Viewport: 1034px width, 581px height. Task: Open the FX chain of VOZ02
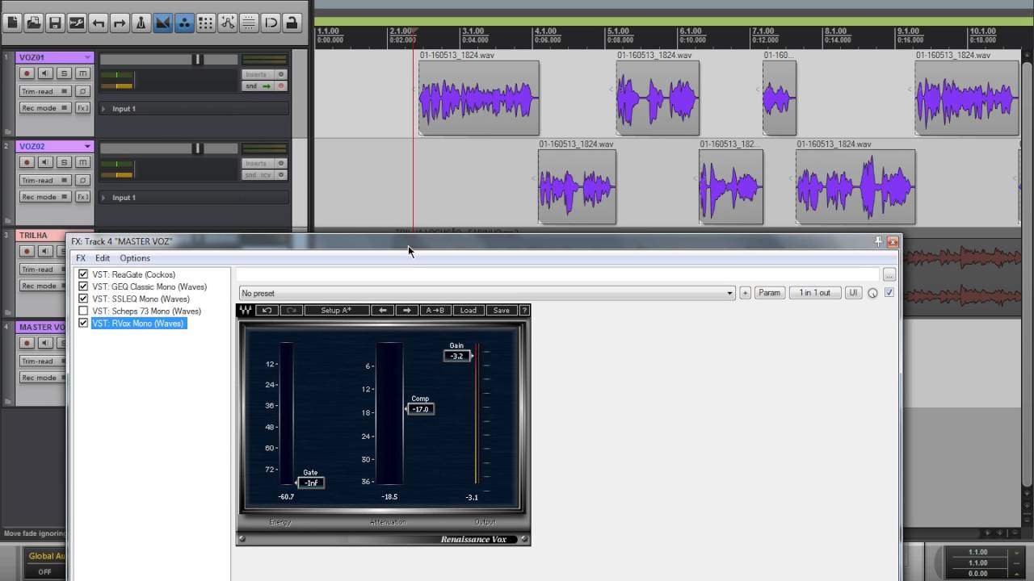tap(82, 197)
